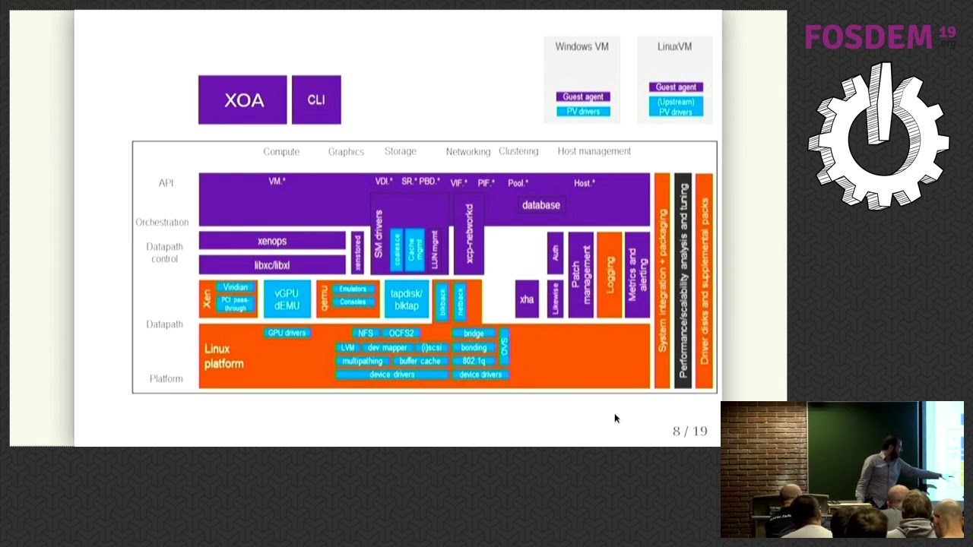
Task: Click the PCI pass-through box
Action: (236, 304)
